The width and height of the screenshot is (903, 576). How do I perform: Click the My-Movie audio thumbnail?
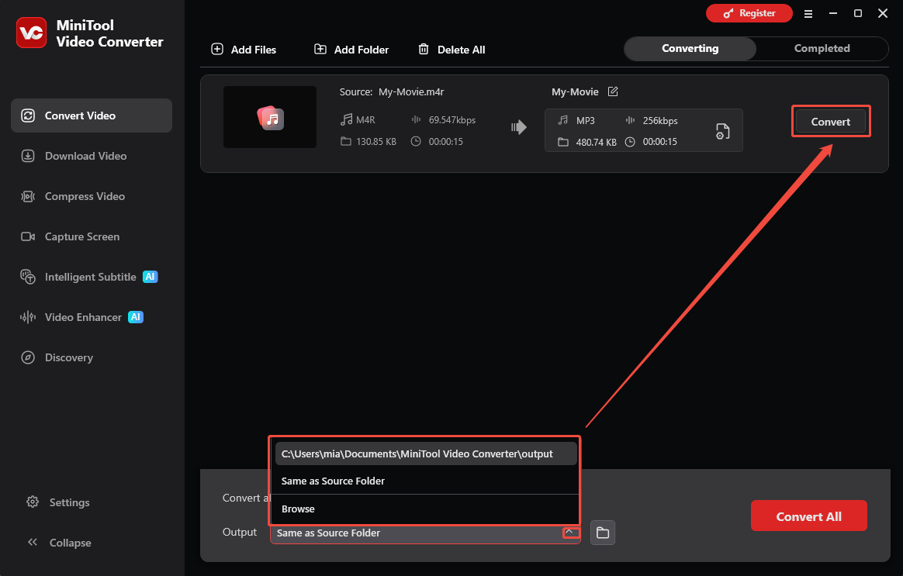click(x=269, y=117)
